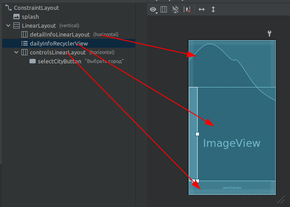
Task: Click the columns layout icon in toolbar
Action: pyautogui.click(x=164, y=9)
